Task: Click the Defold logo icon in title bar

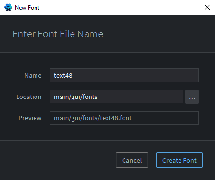Action: (x=8, y=7)
